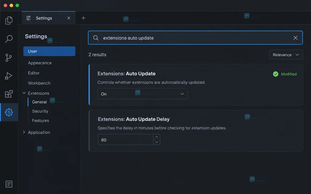Collapse the Extensions tree section
This screenshot has width=311, height=194.
[x=24, y=93]
